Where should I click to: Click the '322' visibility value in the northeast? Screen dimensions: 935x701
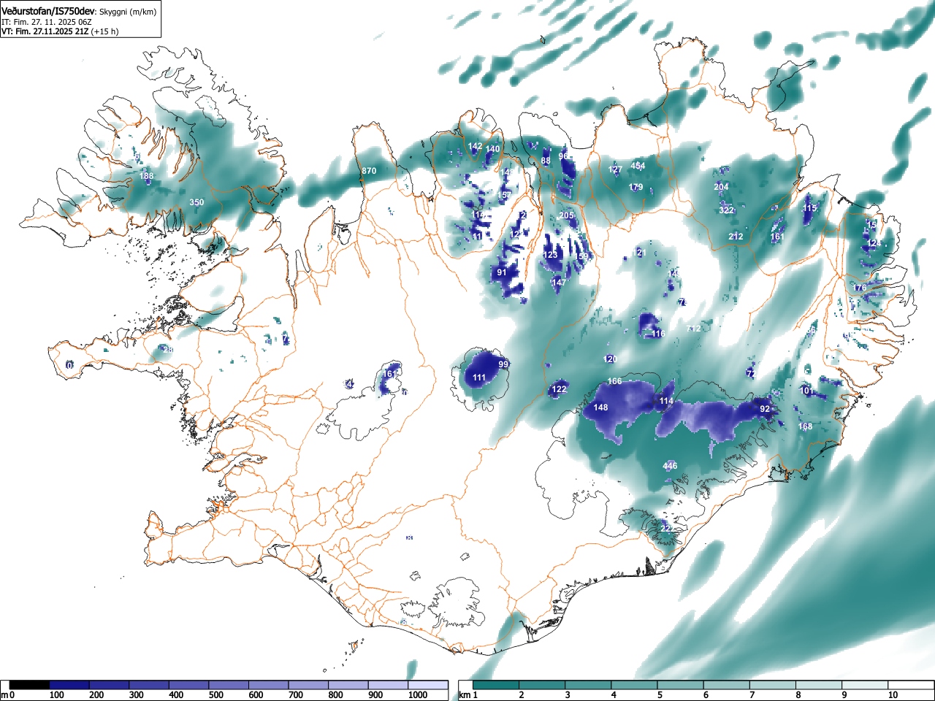point(726,210)
